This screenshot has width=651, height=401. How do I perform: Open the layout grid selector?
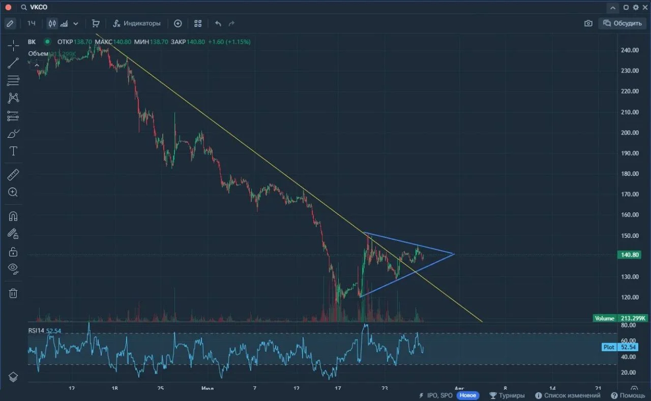[198, 23]
